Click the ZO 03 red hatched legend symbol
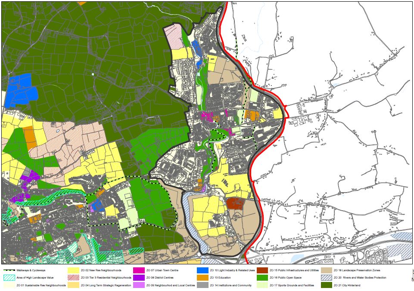 click(73, 278)
